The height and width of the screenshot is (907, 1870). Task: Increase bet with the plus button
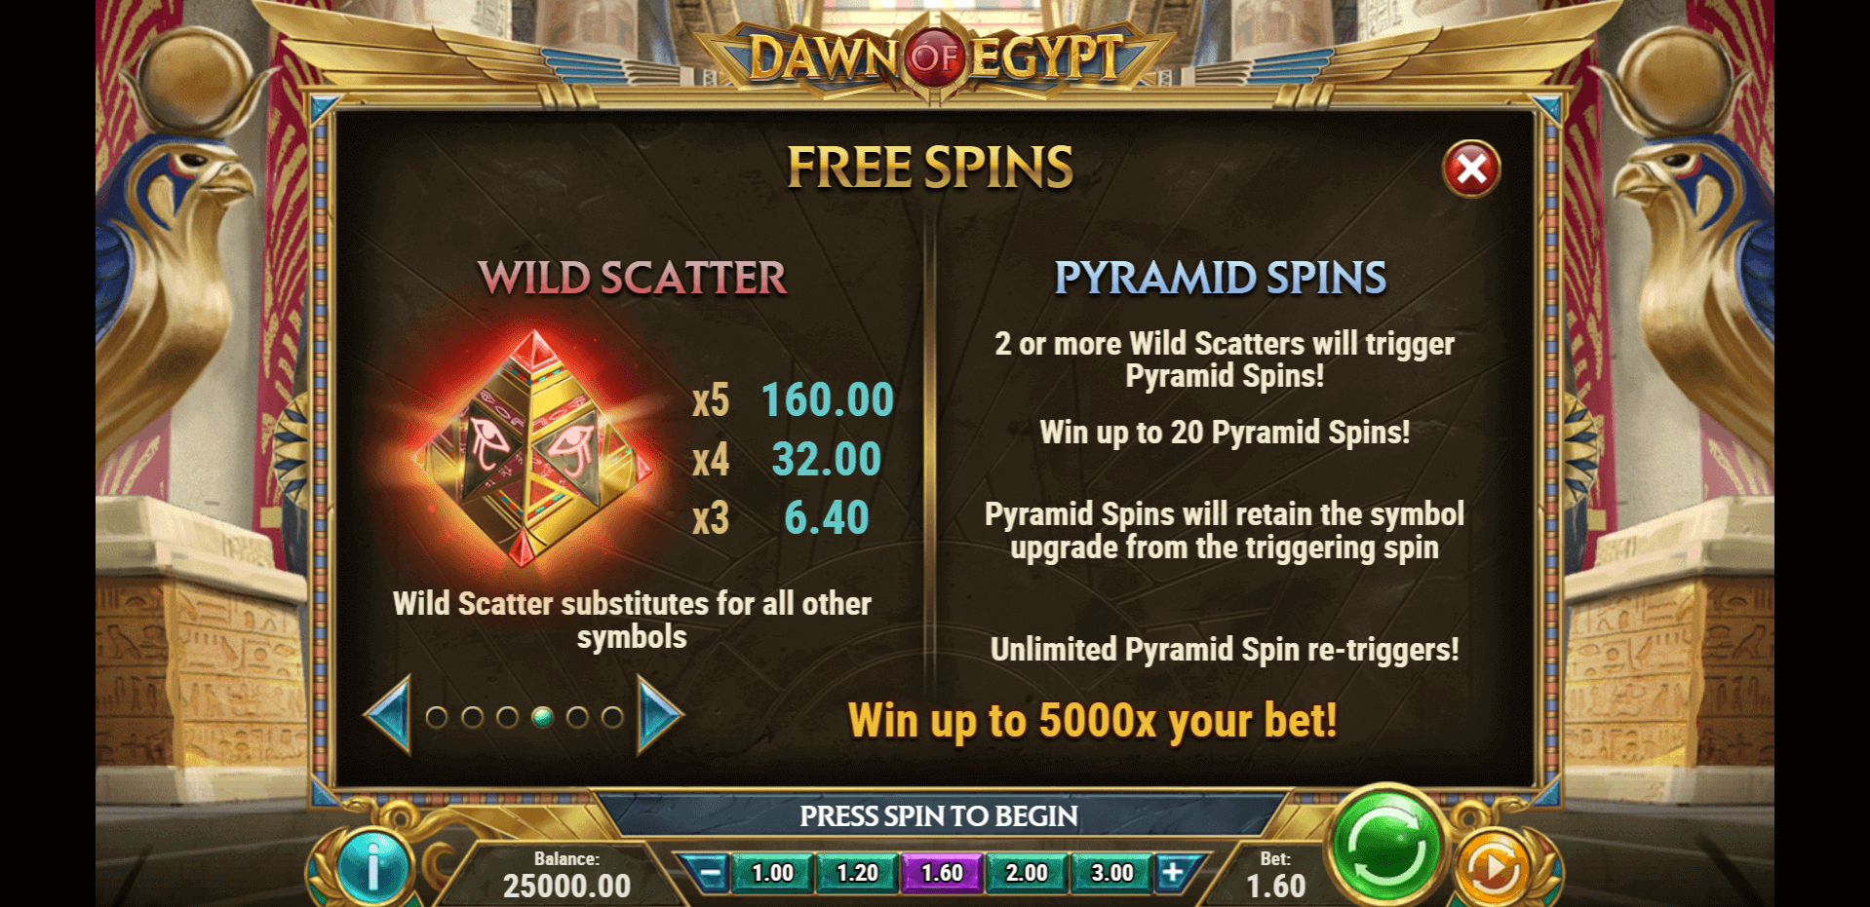[1173, 873]
